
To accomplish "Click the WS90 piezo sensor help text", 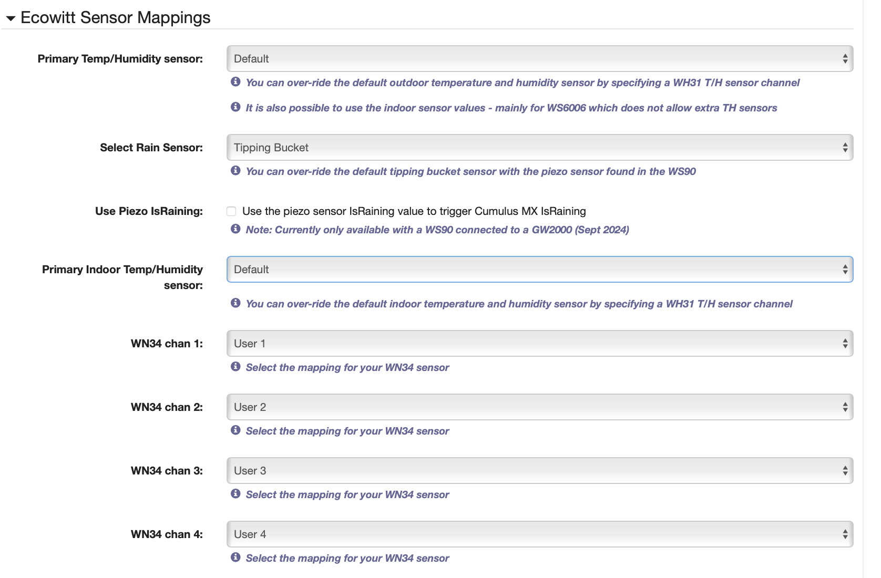I will click(x=471, y=172).
